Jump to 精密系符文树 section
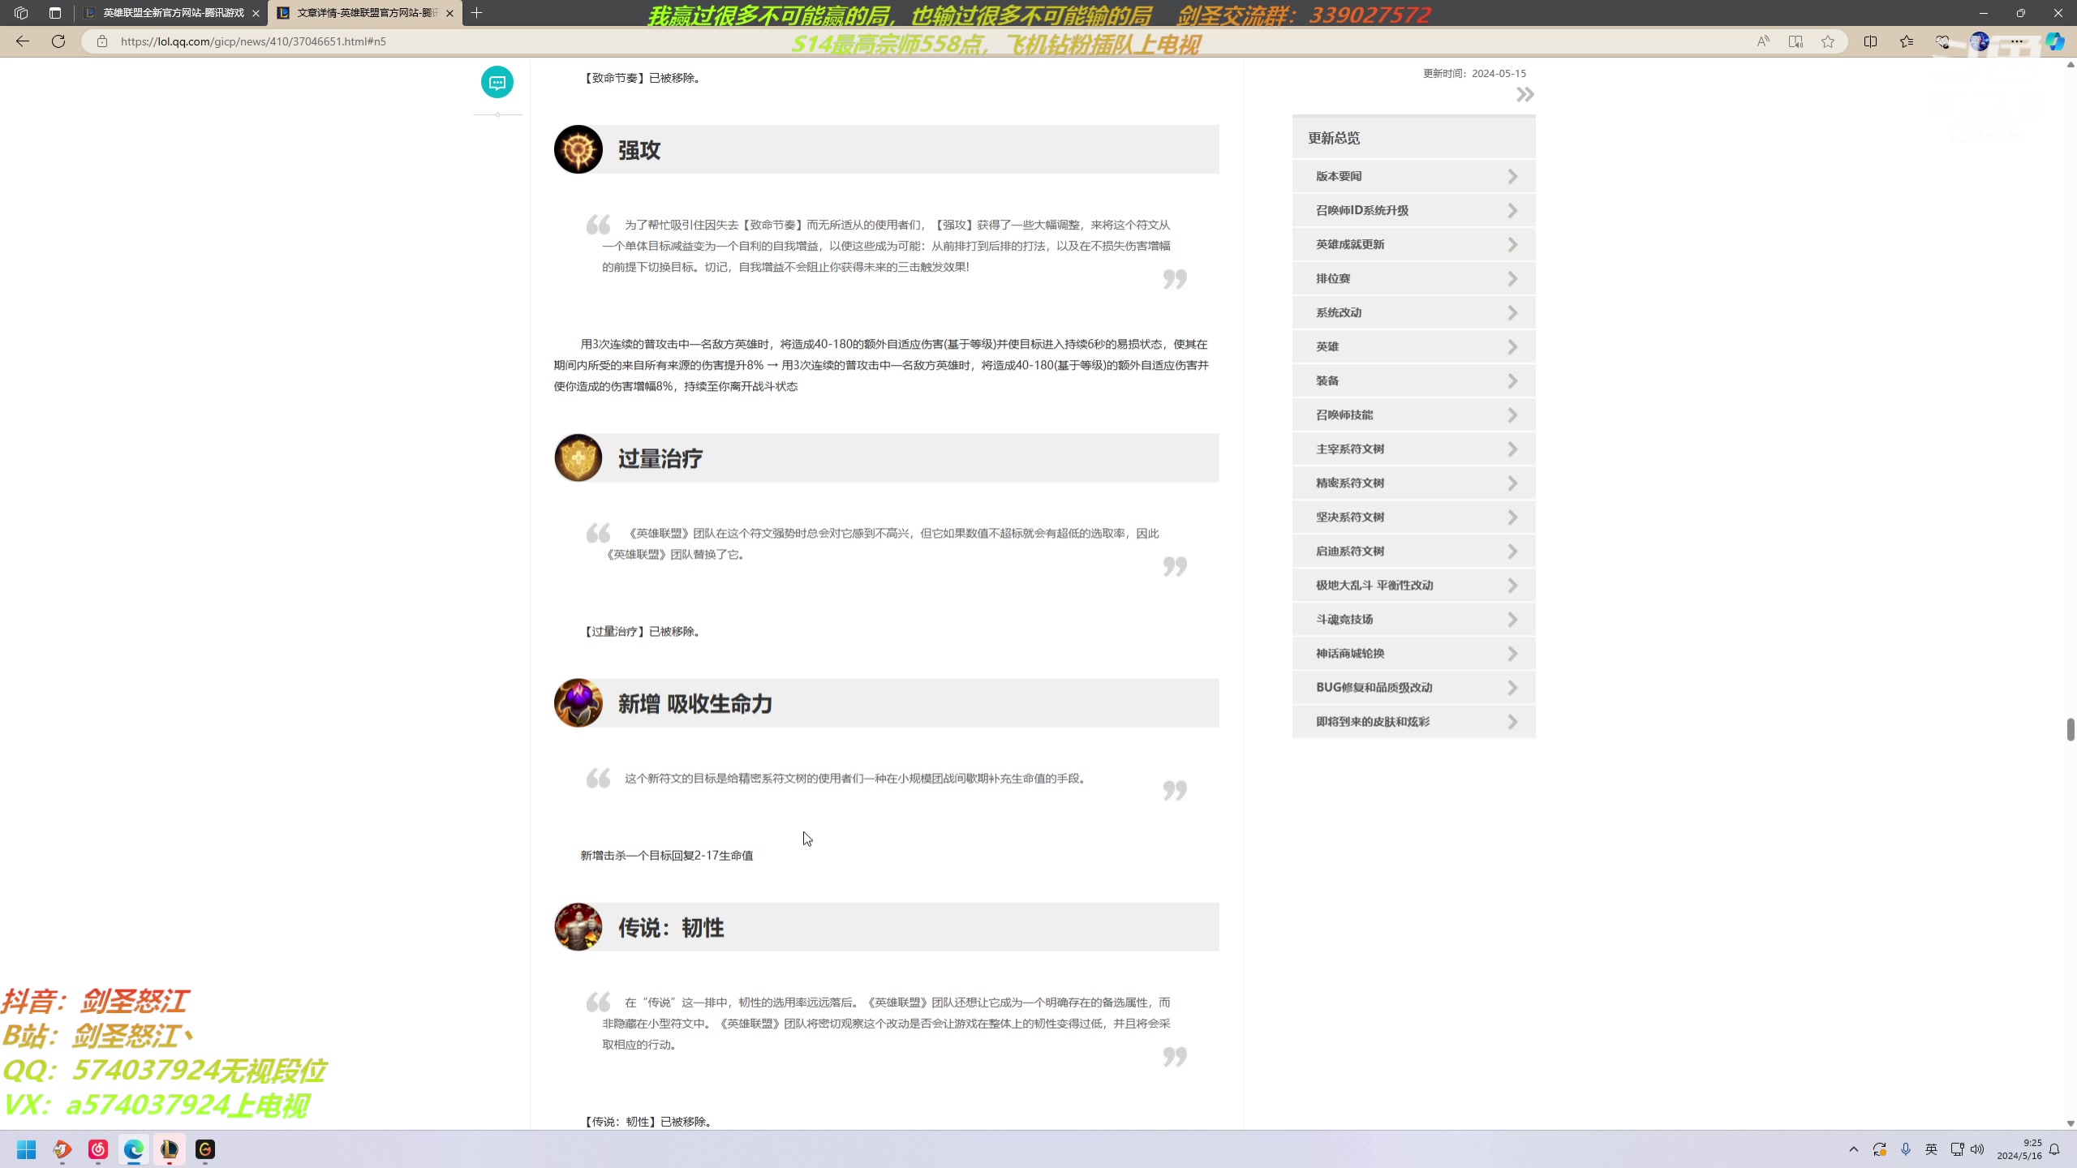The image size is (2077, 1168). [1413, 483]
